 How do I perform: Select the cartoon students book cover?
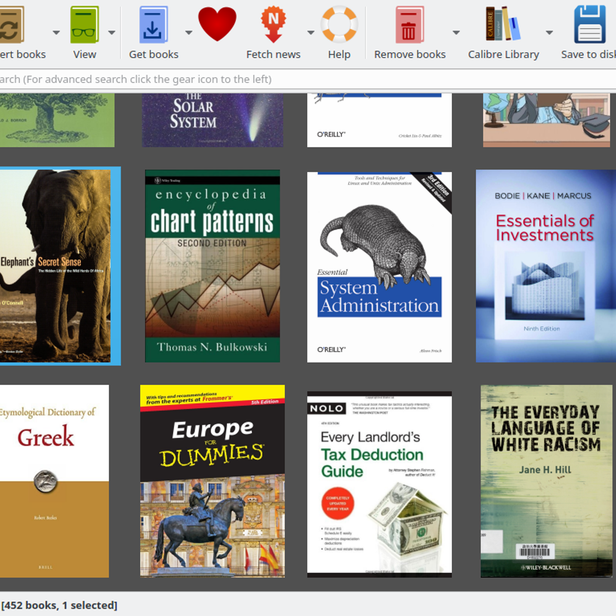546,120
